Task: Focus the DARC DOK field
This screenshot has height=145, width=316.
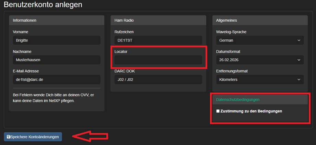Action: [x=158, y=80]
